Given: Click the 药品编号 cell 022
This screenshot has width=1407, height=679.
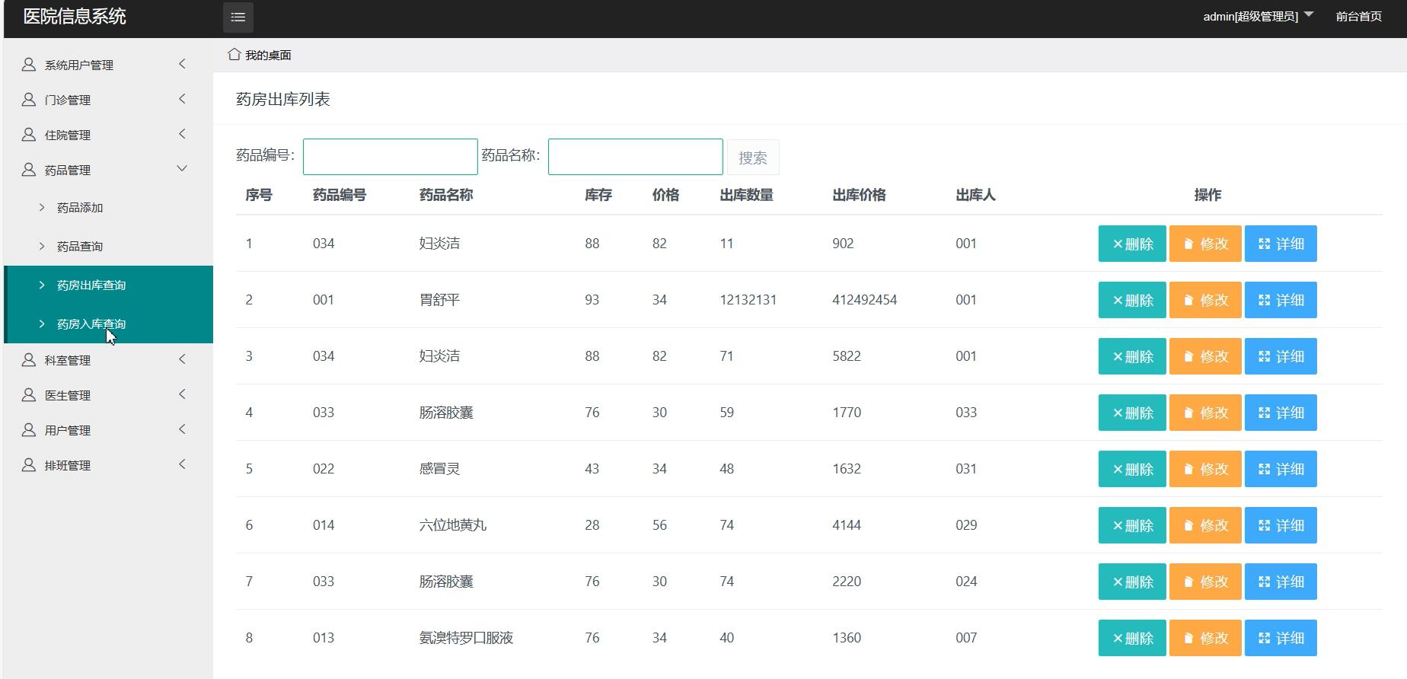Looking at the screenshot, I should pos(324,469).
